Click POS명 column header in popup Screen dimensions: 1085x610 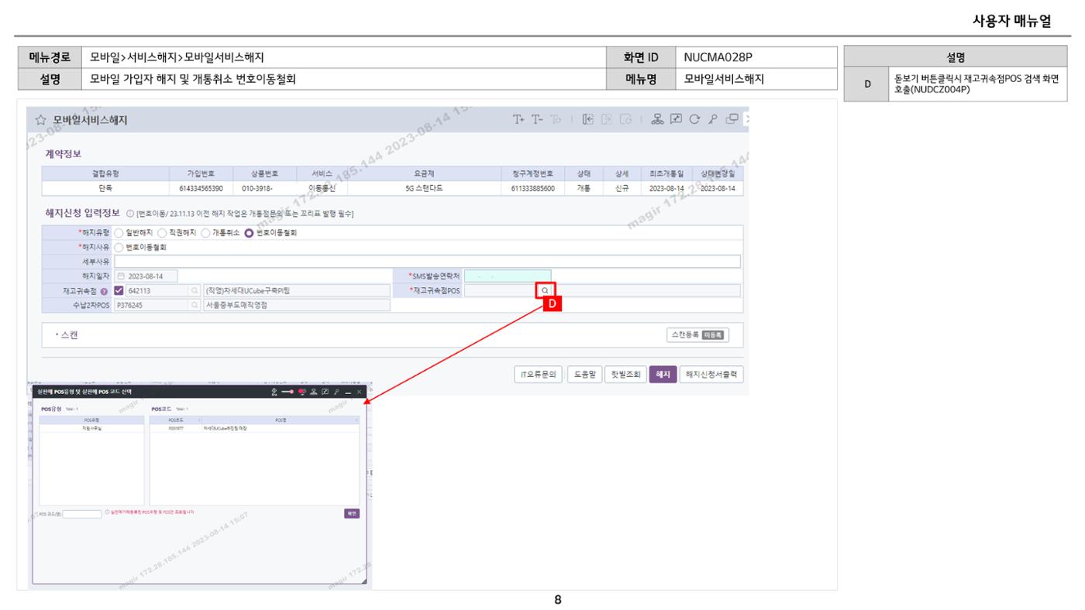(x=280, y=420)
